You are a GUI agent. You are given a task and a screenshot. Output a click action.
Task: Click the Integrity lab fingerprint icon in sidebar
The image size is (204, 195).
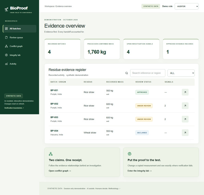6,55
